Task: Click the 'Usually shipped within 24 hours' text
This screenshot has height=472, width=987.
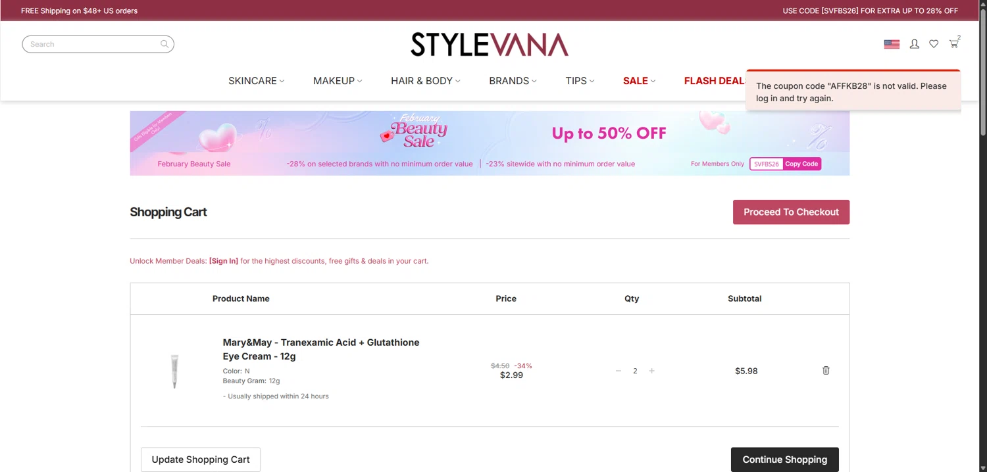Action: pos(276,396)
